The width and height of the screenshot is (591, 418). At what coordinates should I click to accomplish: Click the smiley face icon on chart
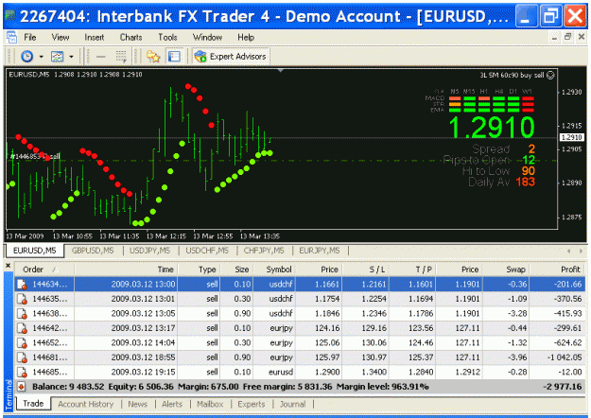click(x=550, y=75)
